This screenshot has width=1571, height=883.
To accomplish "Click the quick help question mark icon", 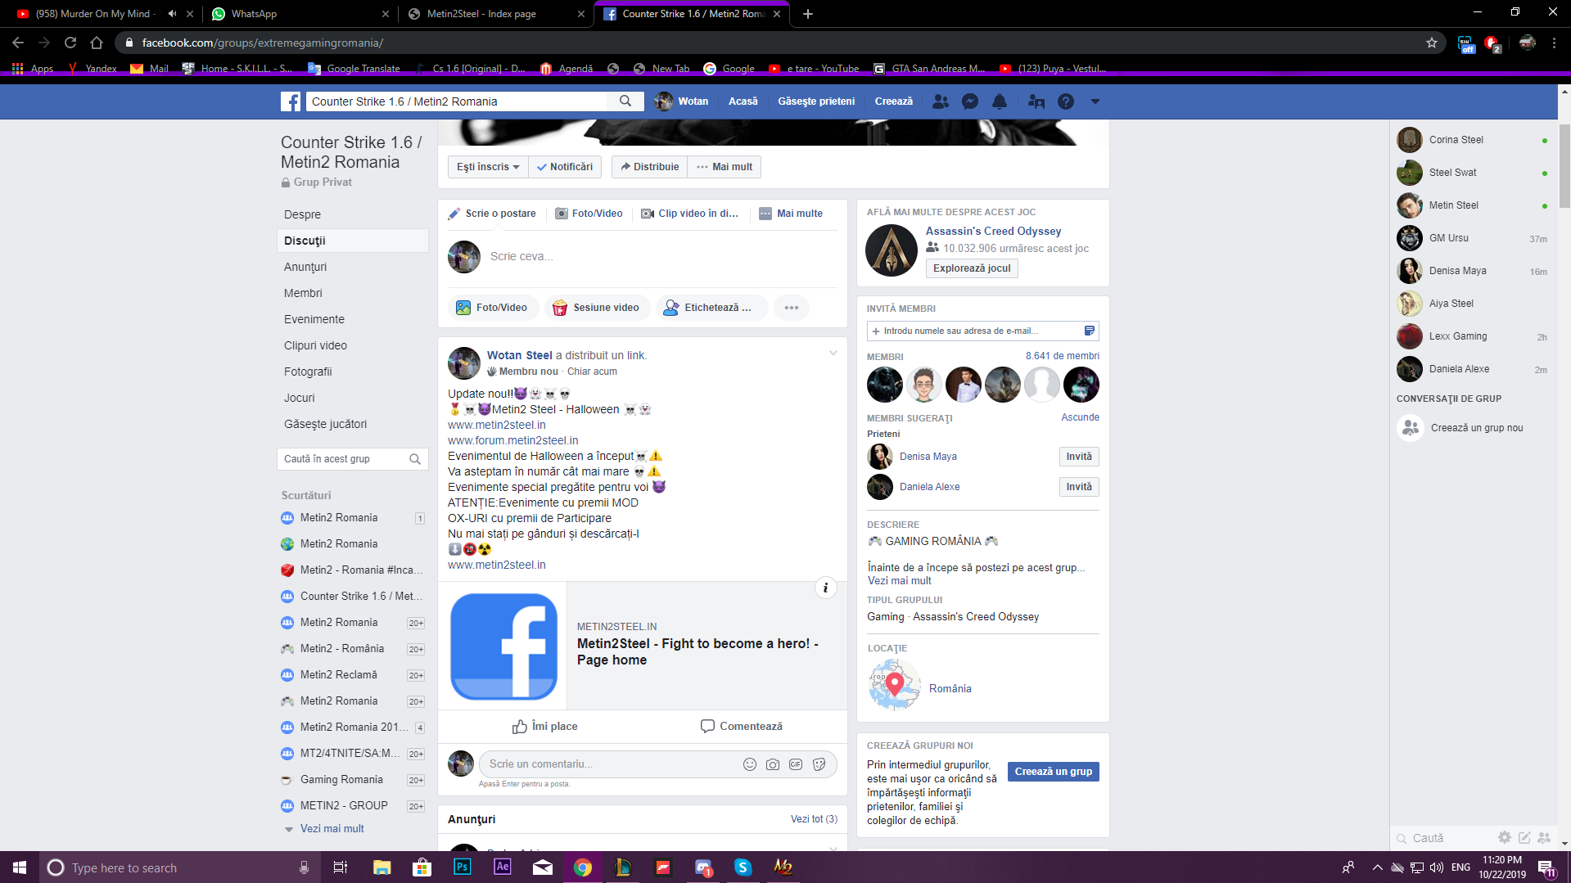I will [x=1066, y=101].
